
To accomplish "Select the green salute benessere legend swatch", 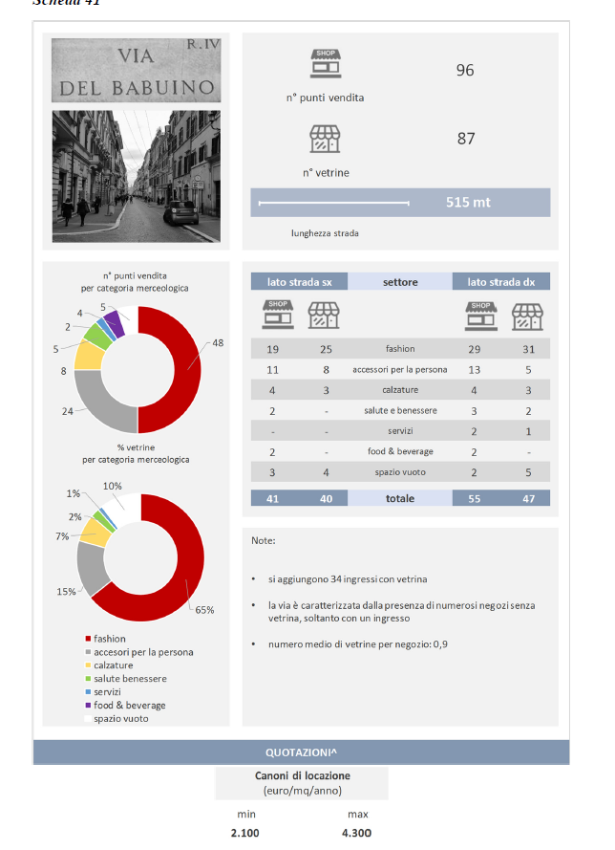I will (89, 679).
